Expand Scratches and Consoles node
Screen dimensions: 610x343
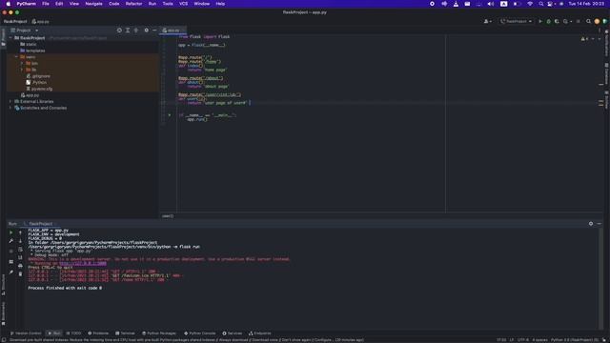10,108
